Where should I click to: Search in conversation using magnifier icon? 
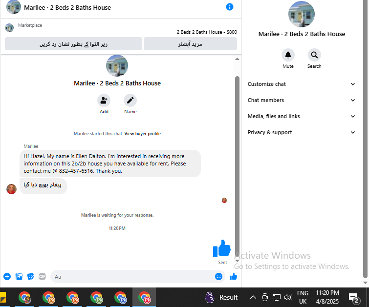point(314,55)
